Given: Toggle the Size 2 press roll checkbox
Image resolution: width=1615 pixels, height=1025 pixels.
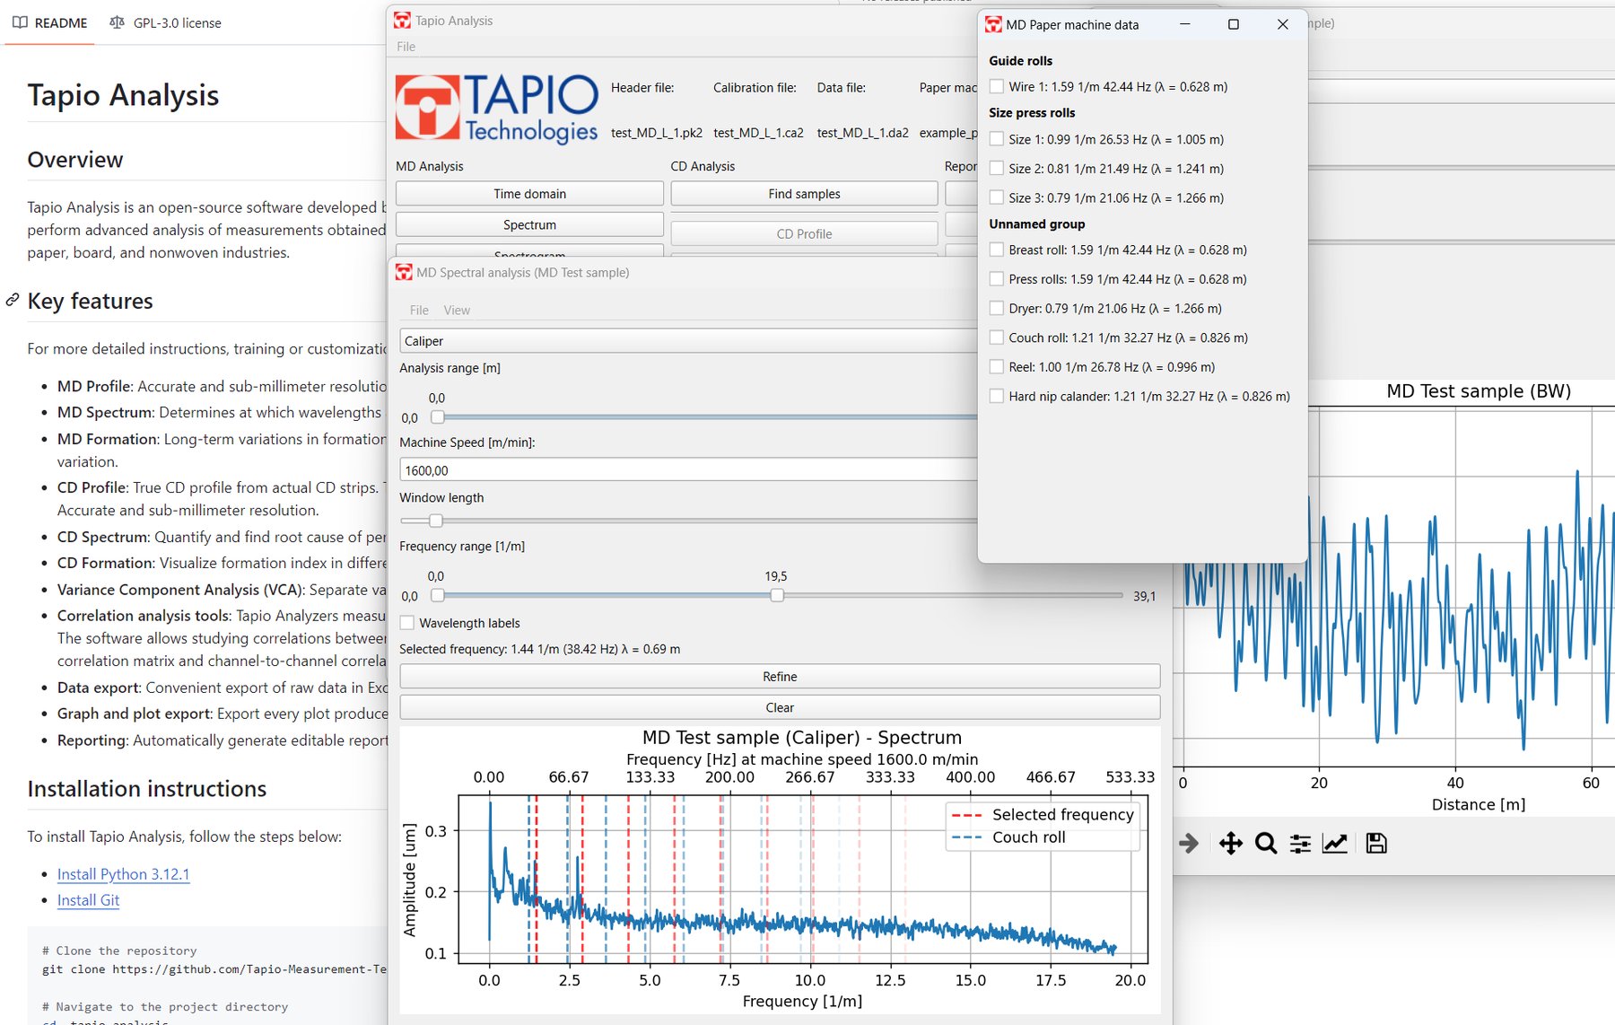Looking at the screenshot, I should pyautogui.click(x=997, y=168).
